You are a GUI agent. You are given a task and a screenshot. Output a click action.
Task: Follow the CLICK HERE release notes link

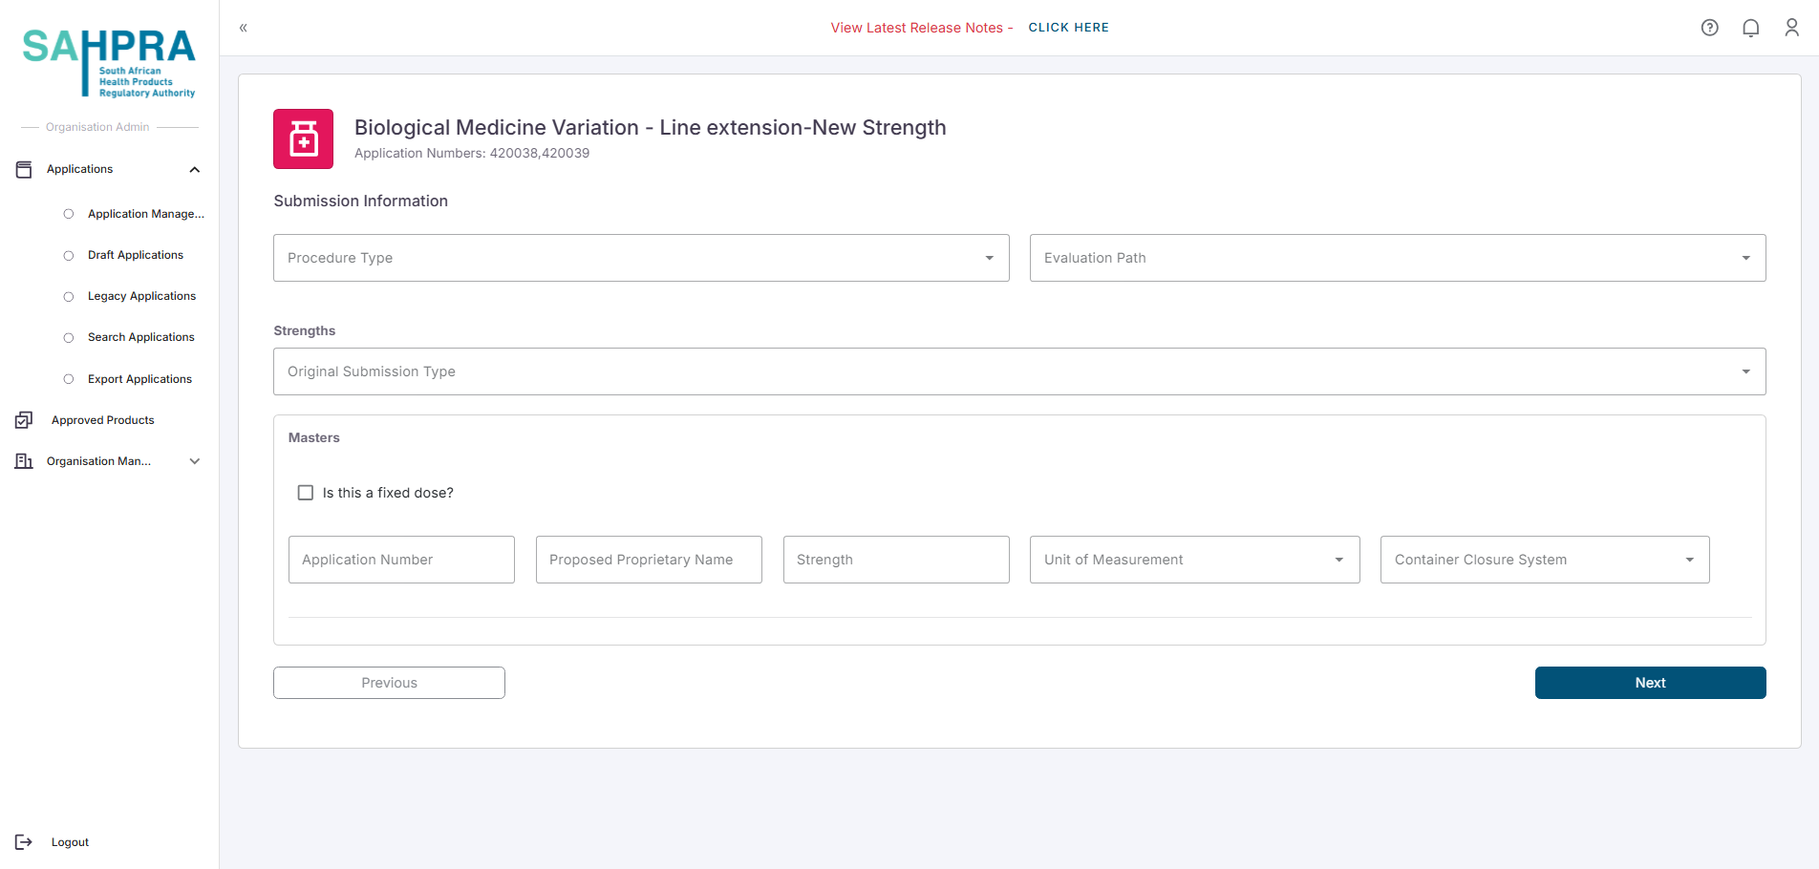1068,28
